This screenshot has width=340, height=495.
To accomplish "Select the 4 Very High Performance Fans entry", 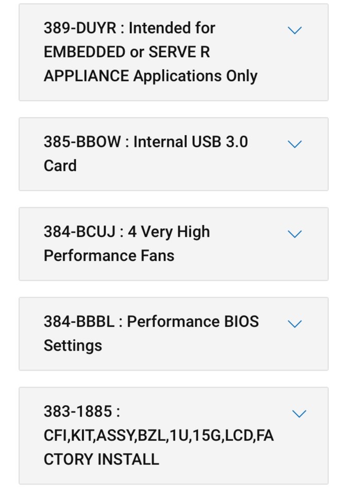I will [126, 243].
